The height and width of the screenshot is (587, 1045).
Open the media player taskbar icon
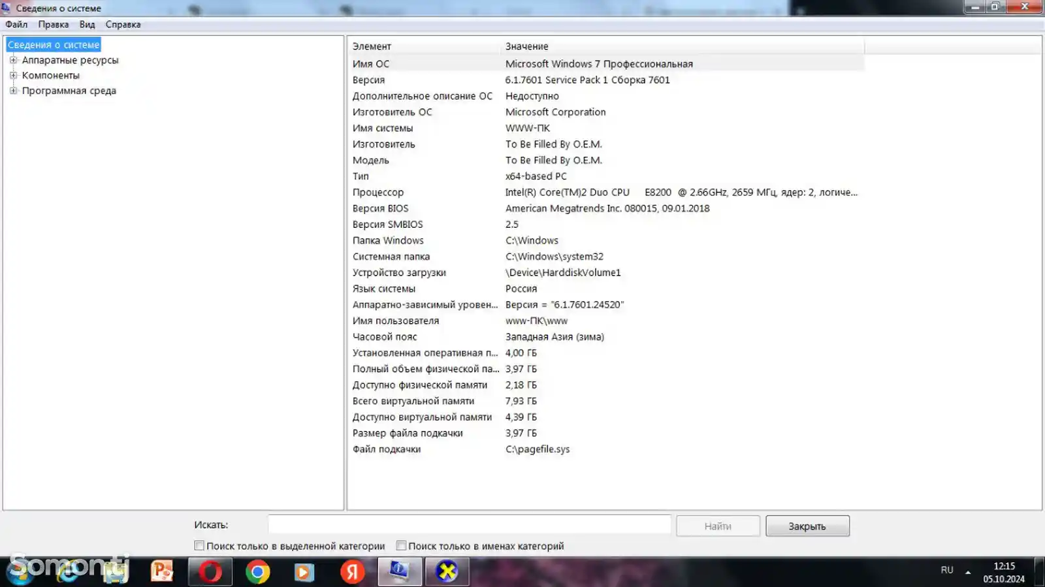pyautogui.click(x=304, y=572)
